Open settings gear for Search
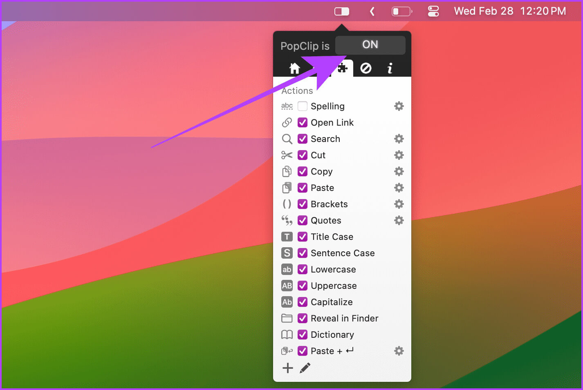Viewport: 583px width, 390px height. pyautogui.click(x=399, y=139)
